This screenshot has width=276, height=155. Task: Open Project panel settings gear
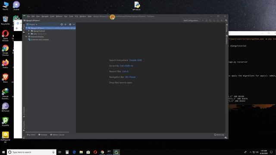click(70, 25)
